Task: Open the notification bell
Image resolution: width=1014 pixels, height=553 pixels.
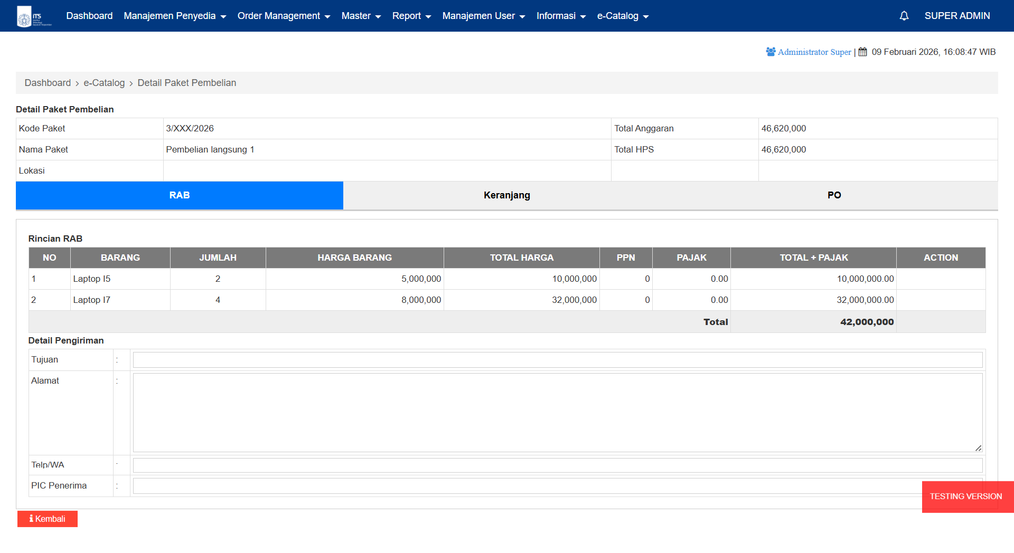Action: (x=904, y=16)
